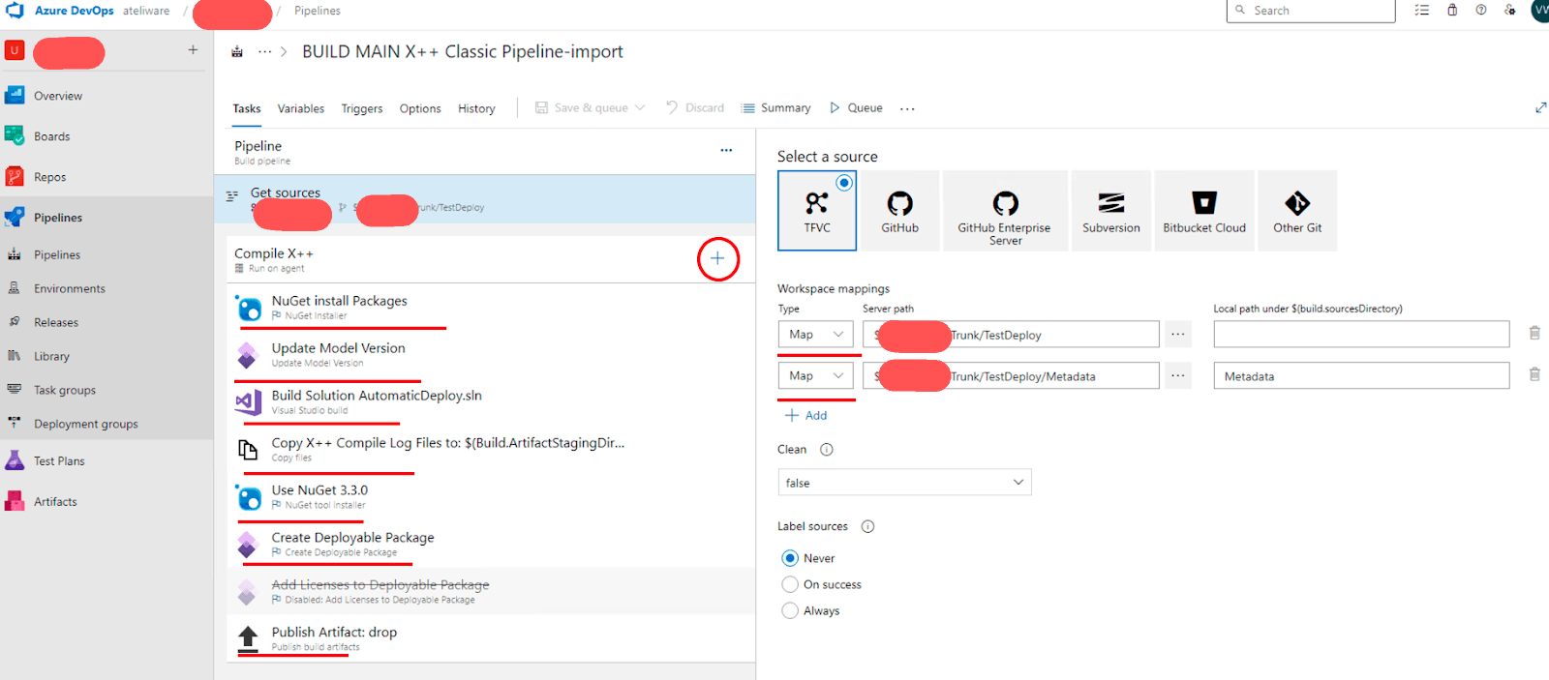Pick the Subversion source tile
Viewport: 1549px width, 680px height.
pyautogui.click(x=1110, y=211)
